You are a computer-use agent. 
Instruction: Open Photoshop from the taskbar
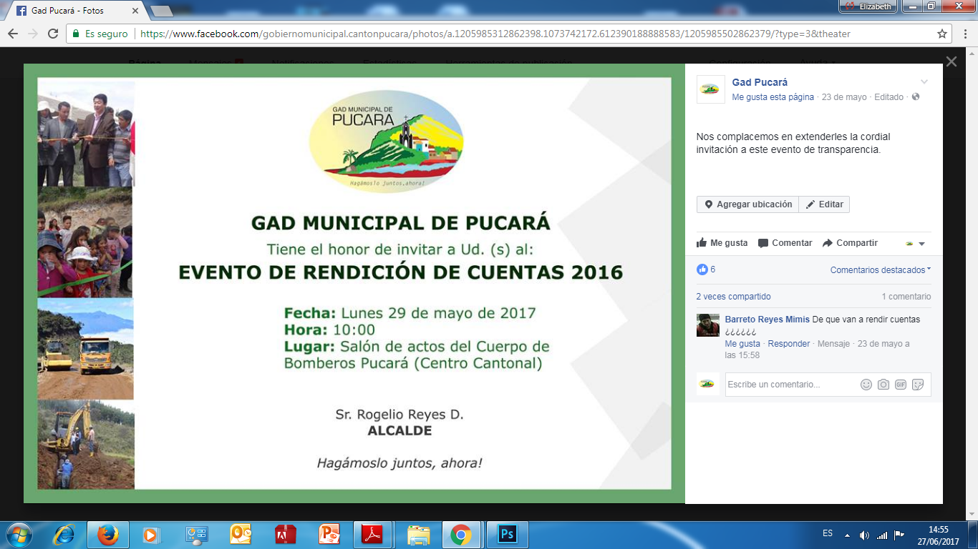coord(507,535)
